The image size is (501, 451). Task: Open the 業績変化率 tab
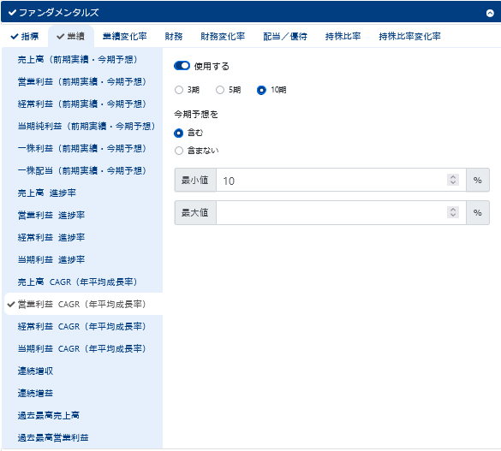point(125,37)
